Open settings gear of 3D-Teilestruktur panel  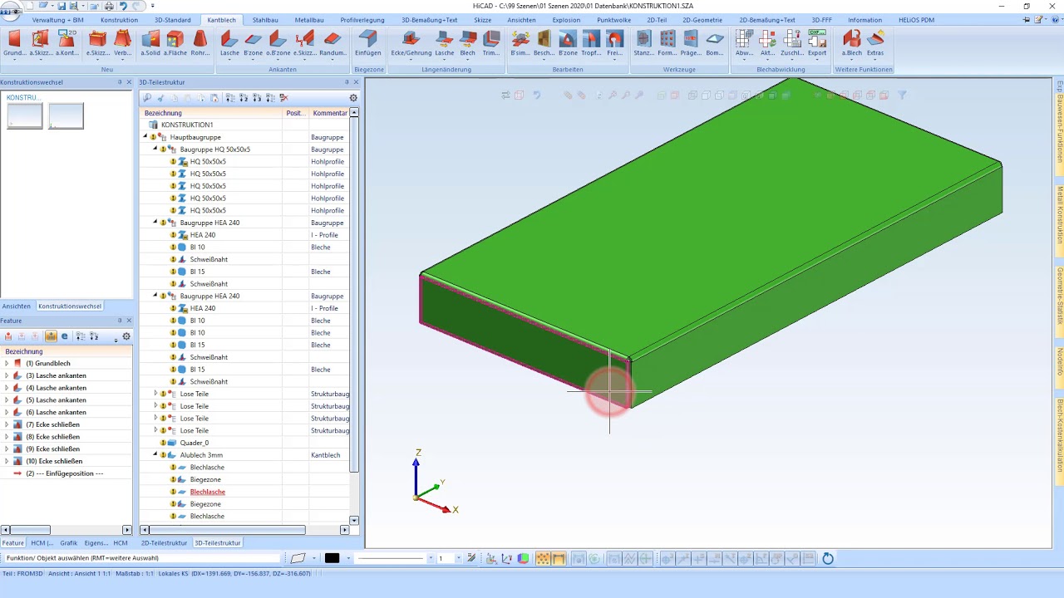[353, 98]
